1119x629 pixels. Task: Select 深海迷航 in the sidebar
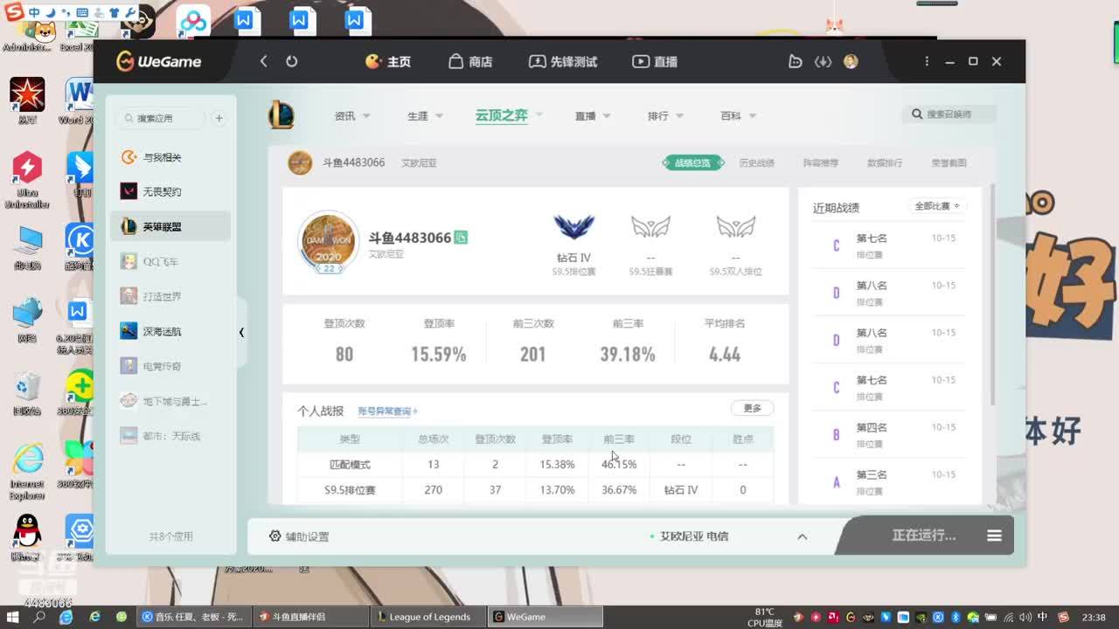tap(170, 332)
